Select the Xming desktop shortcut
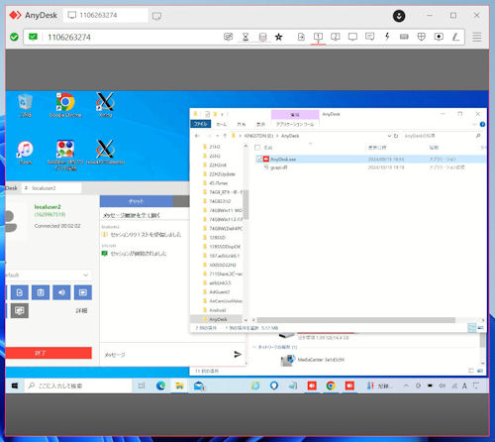The image size is (495, 442). (105, 105)
